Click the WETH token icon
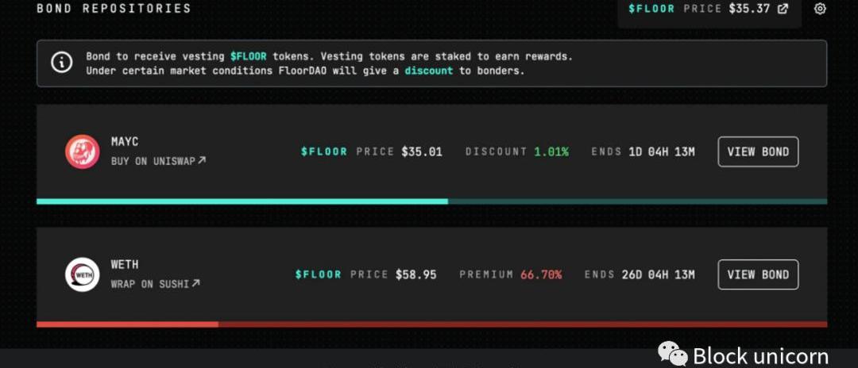 (82, 274)
